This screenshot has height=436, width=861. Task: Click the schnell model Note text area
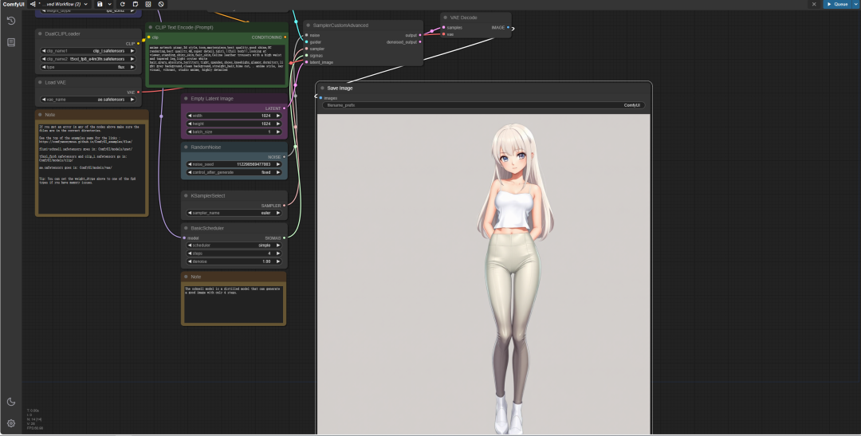pyautogui.click(x=234, y=304)
